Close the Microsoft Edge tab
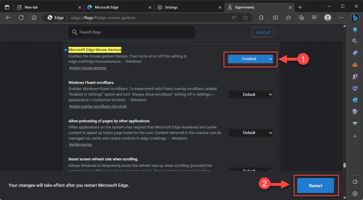Viewport: 363px width, 200px height. (x=150, y=7)
